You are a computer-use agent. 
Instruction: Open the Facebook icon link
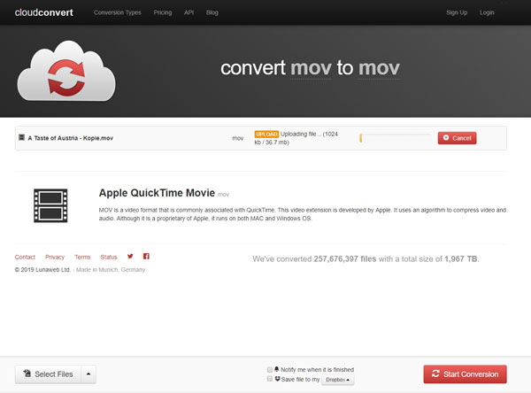pos(146,256)
